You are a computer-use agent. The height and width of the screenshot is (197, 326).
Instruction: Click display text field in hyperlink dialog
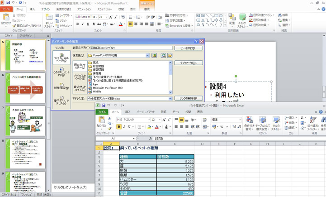pos(132,48)
